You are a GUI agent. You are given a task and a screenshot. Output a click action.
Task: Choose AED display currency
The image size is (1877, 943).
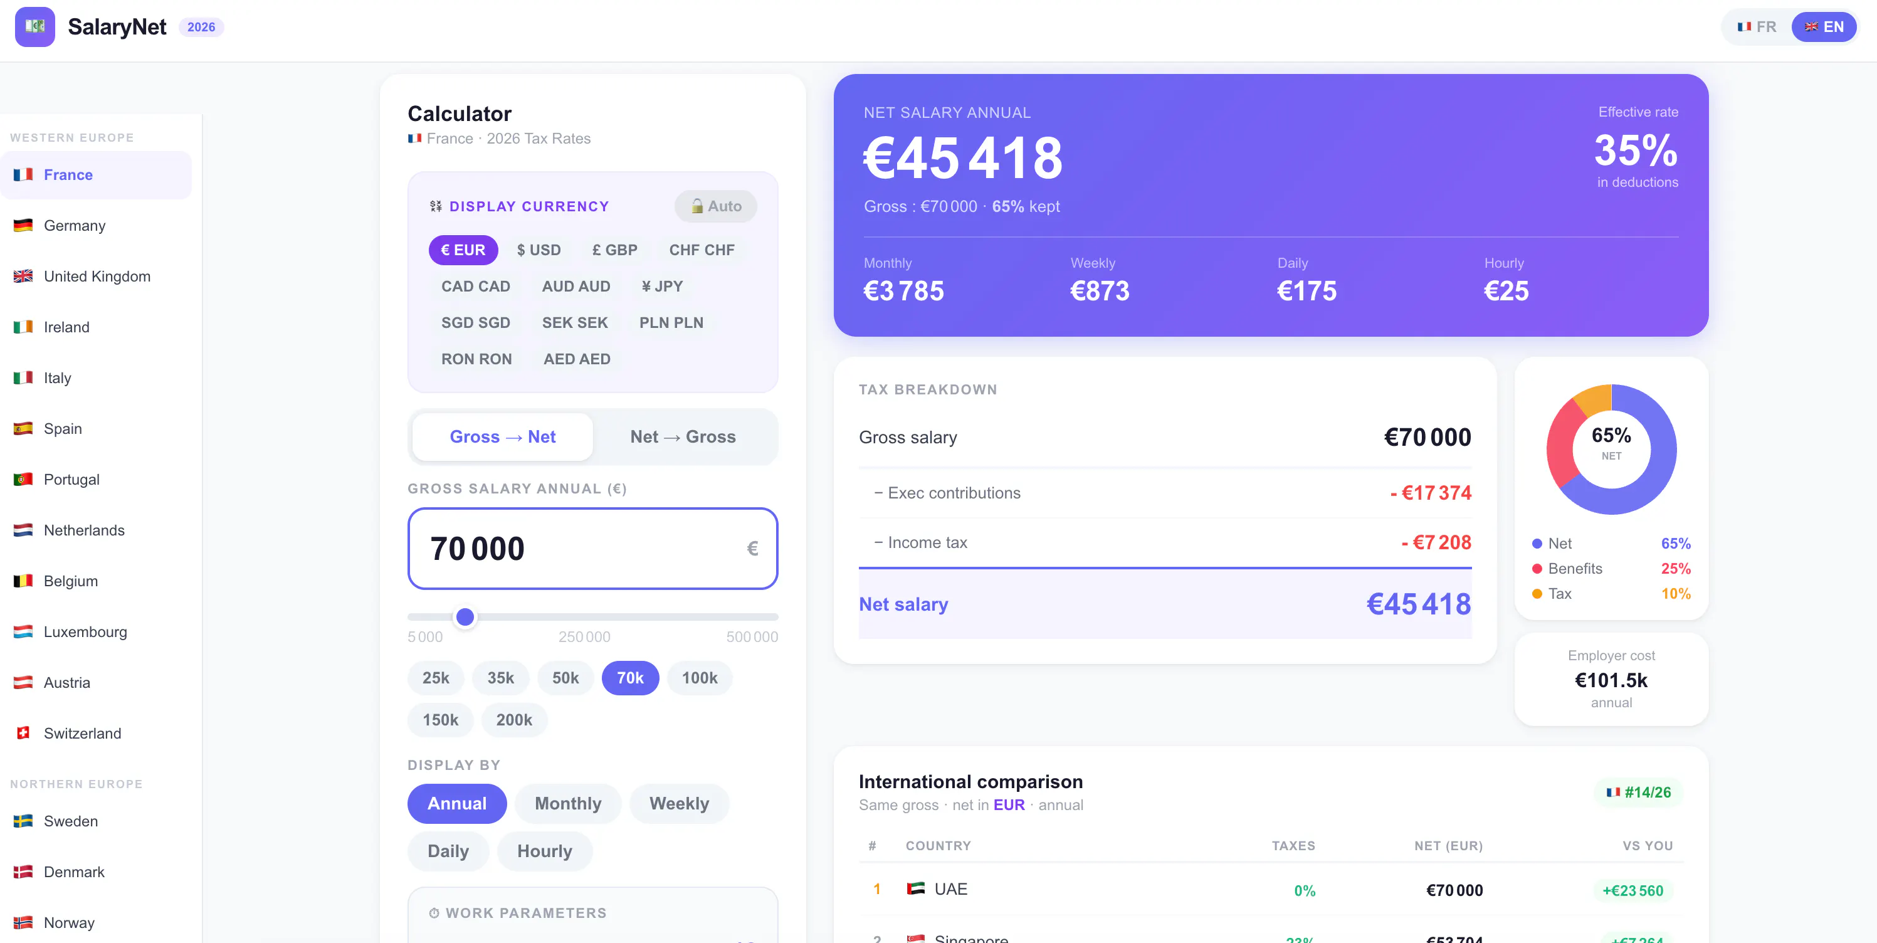(576, 359)
